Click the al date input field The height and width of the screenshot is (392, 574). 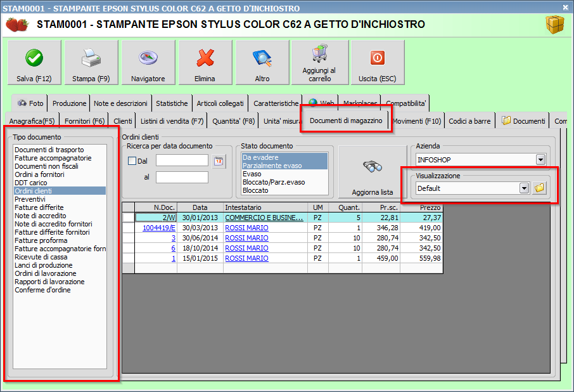coord(182,178)
